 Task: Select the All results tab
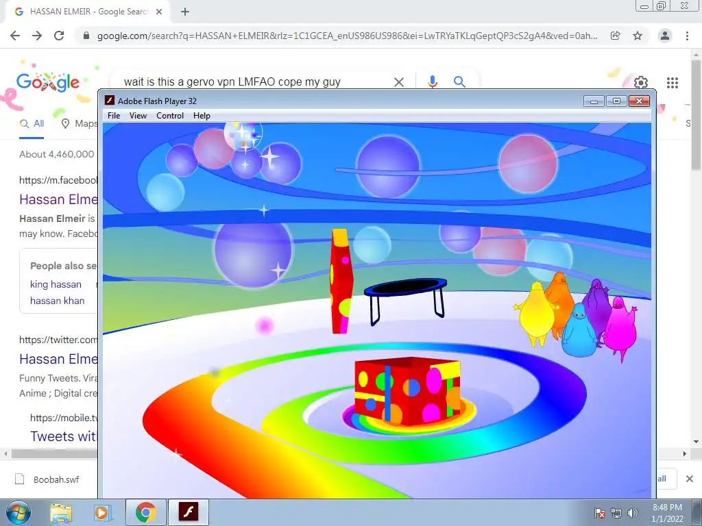click(32, 124)
